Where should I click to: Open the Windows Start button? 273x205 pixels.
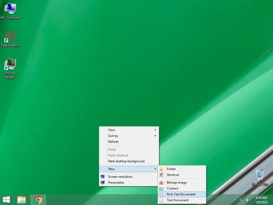(6, 200)
